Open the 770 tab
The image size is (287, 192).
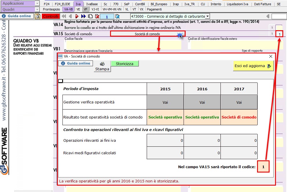(x=116, y=4)
